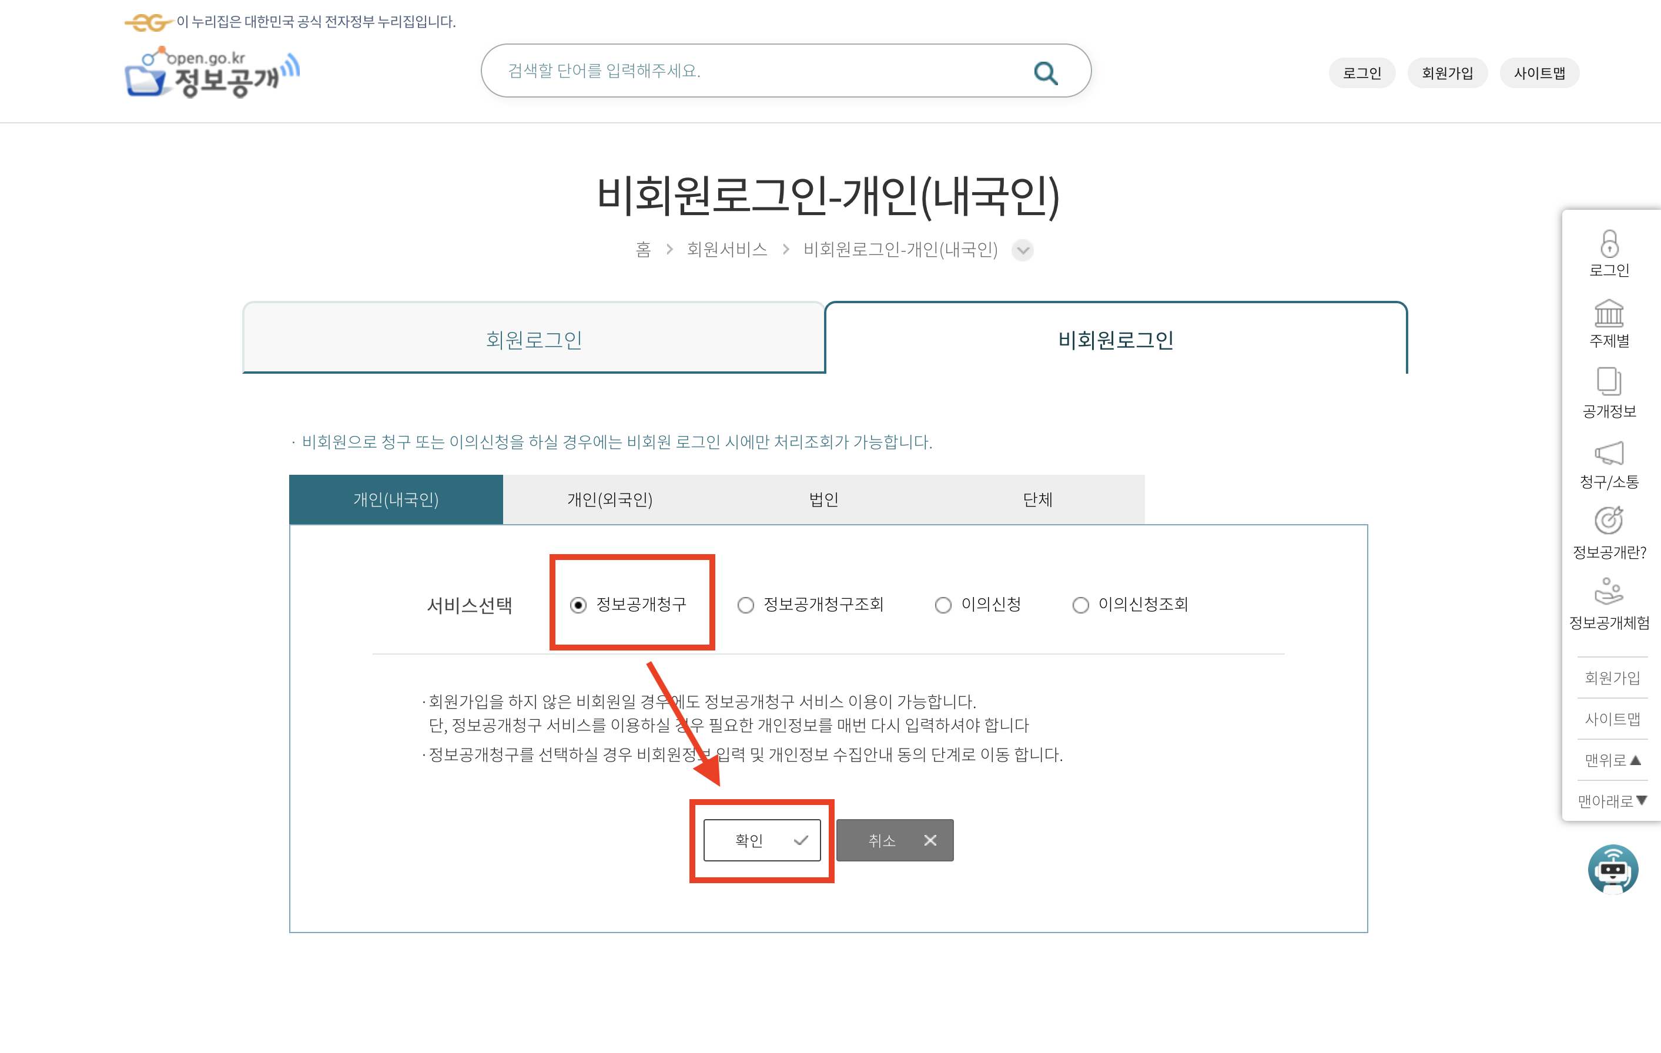The image size is (1661, 1053).
Task: Open 정보공개체험 hand icon in sidebar
Action: click(1609, 592)
